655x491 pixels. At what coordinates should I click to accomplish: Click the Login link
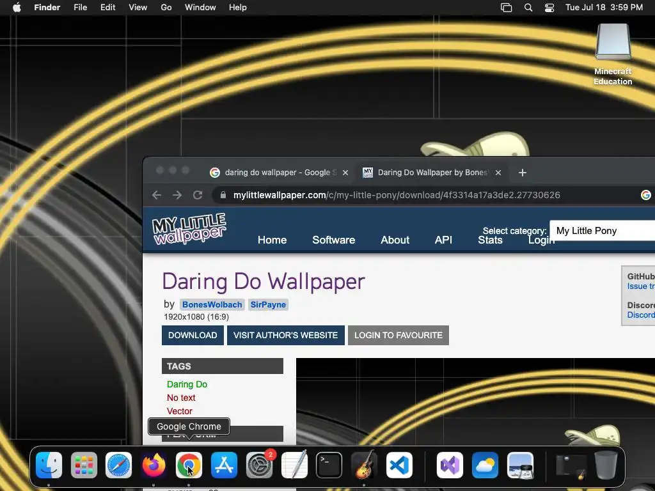[x=541, y=241]
